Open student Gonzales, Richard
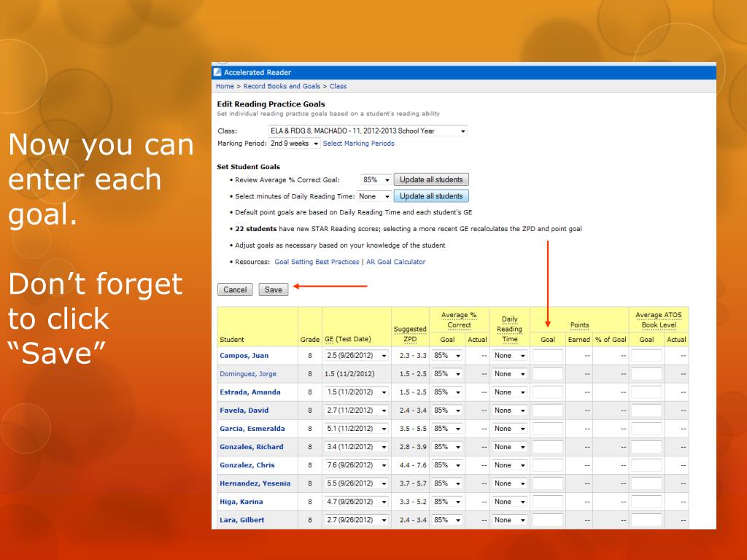Viewport: 747px width, 560px height. tap(252, 447)
